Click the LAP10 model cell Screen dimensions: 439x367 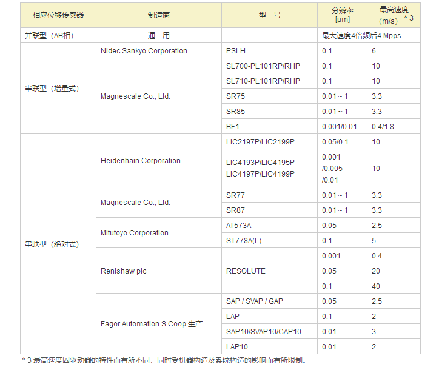pos(269,346)
